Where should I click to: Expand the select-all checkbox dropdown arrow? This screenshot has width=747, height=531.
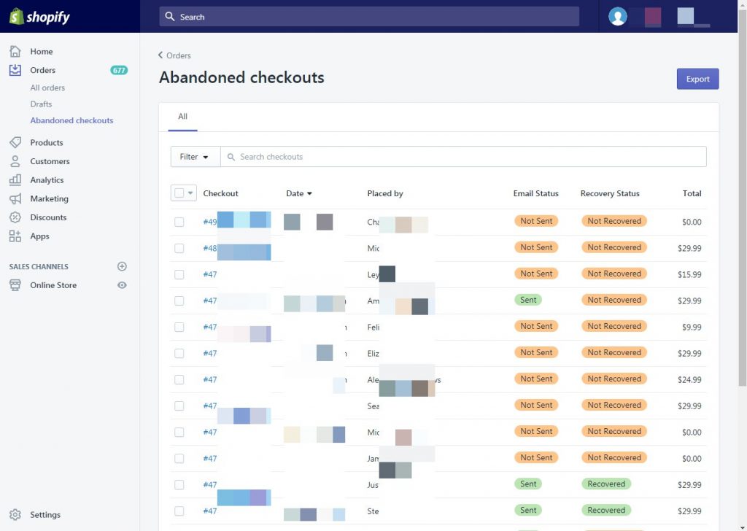point(191,193)
